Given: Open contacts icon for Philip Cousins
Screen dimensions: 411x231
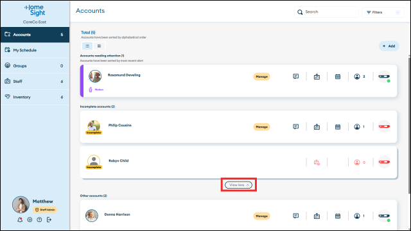Looking at the screenshot, I should [x=357, y=127].
